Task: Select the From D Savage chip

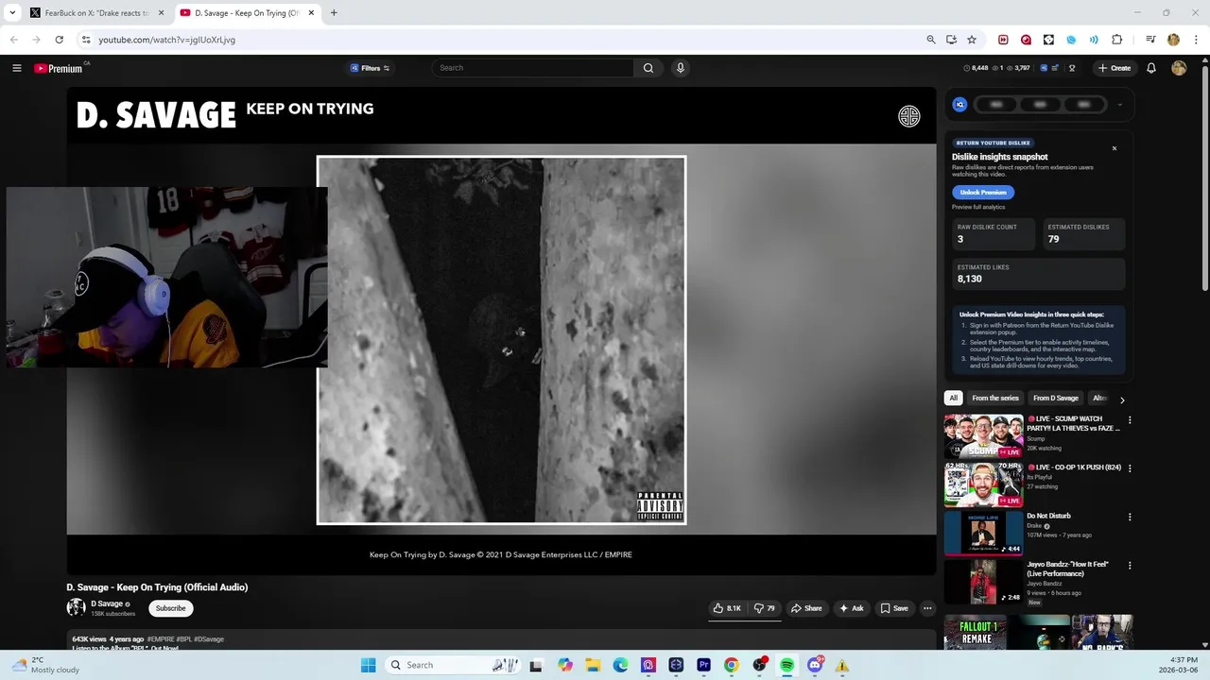Action: 1056,399
